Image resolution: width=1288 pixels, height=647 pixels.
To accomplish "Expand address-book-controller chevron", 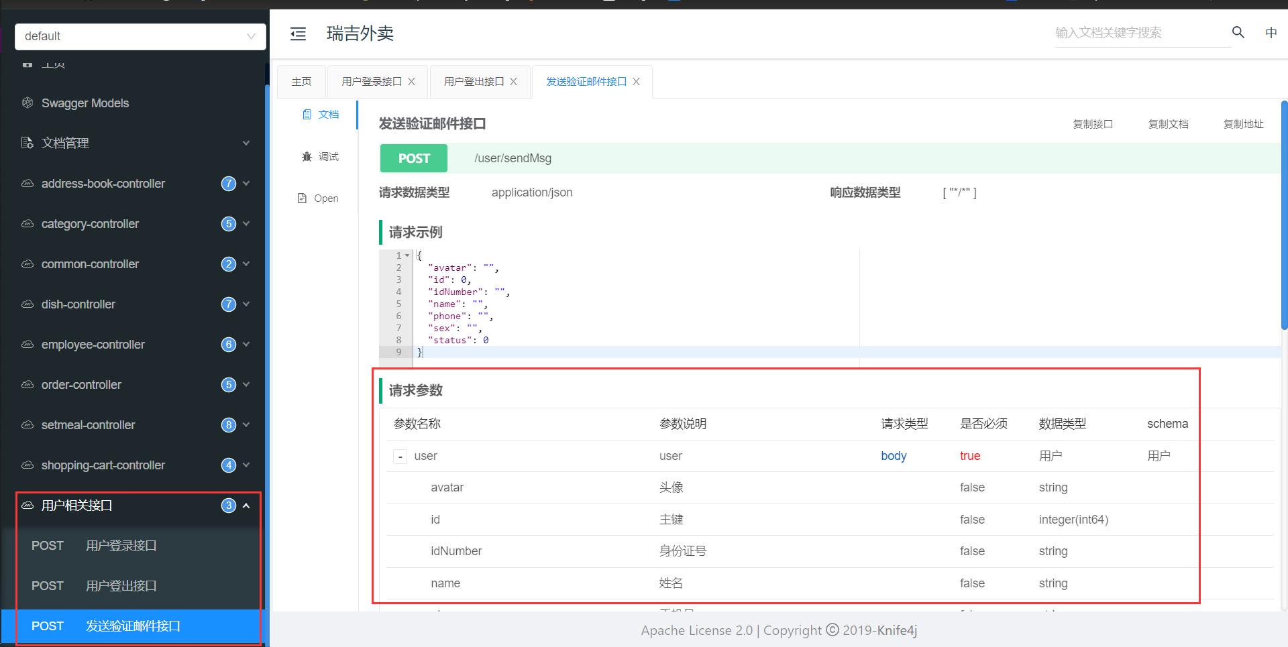I will coord(246,183).
